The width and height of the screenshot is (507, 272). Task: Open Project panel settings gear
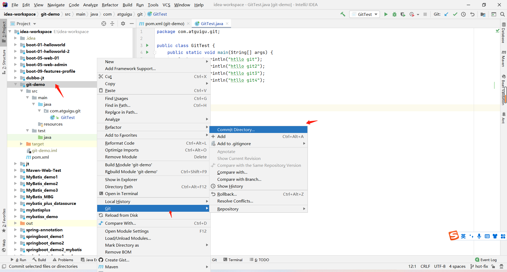click(x=123, y=24)
